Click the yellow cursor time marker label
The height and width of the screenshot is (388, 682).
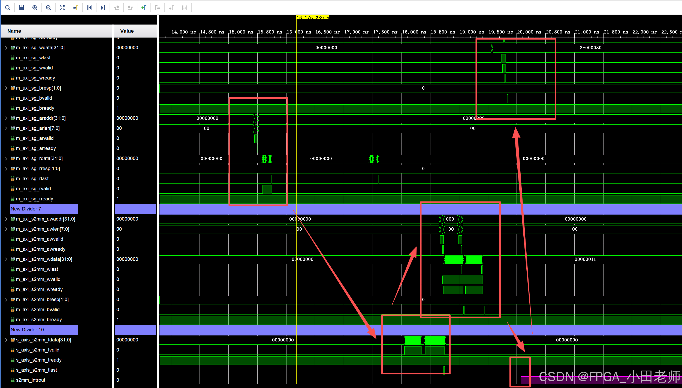pos(313,17)
